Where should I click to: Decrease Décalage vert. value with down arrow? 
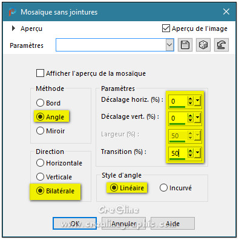pyautogui.click(x=191, y=120)
